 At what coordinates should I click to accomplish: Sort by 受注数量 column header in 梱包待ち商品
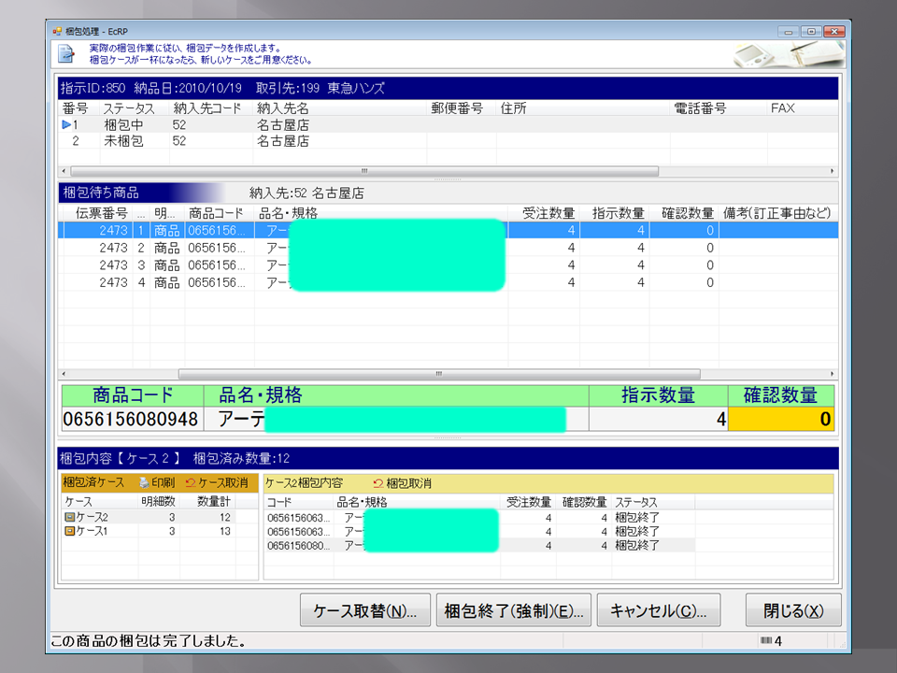[548, 213]
